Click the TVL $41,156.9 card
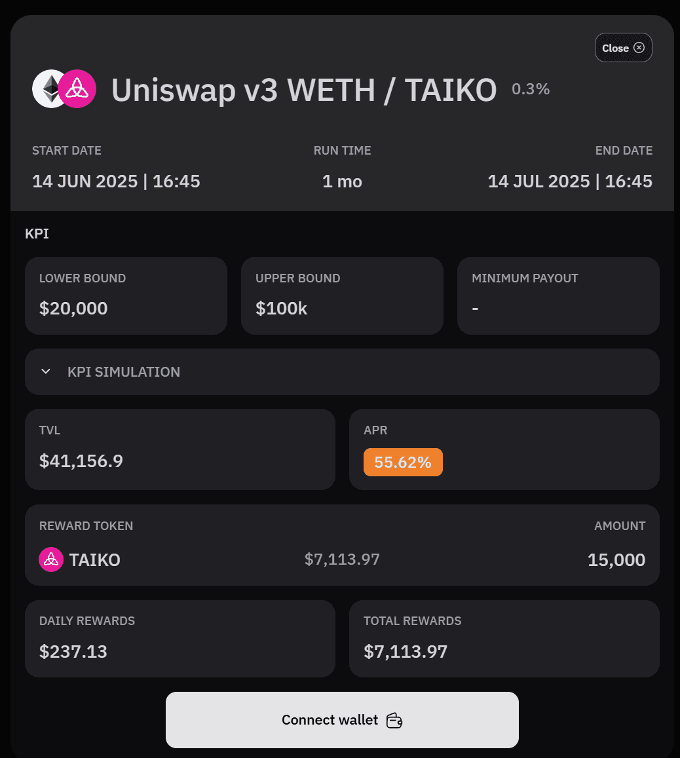 point(180,449)
